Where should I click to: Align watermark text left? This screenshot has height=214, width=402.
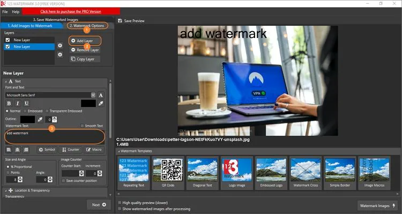(x=9, y=150)
